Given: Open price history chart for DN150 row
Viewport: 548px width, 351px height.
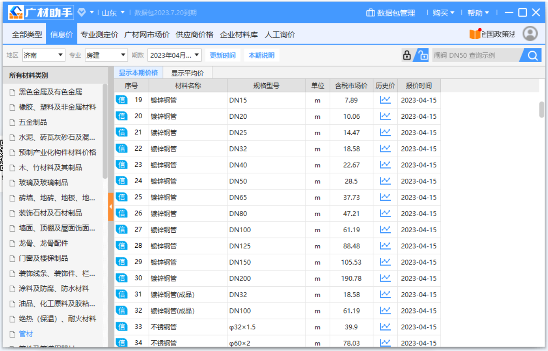Looking at the screenshot, I should pyautogui.click(x=385, y=262).
